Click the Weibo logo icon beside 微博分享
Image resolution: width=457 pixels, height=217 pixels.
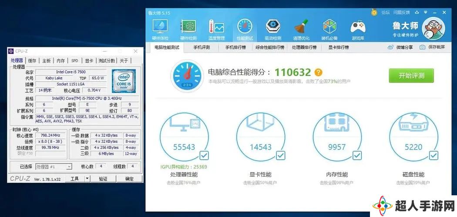click(x=390, y=47)
